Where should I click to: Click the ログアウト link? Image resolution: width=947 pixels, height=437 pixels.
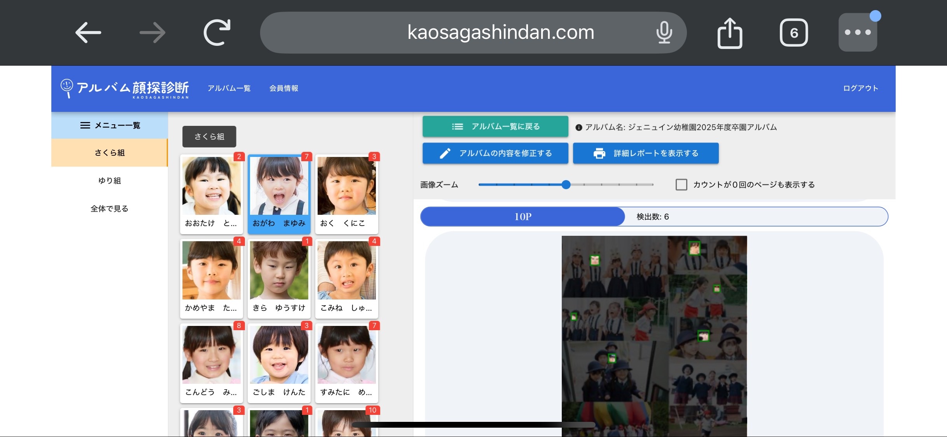pyautogui.click(x=861, y=89)
